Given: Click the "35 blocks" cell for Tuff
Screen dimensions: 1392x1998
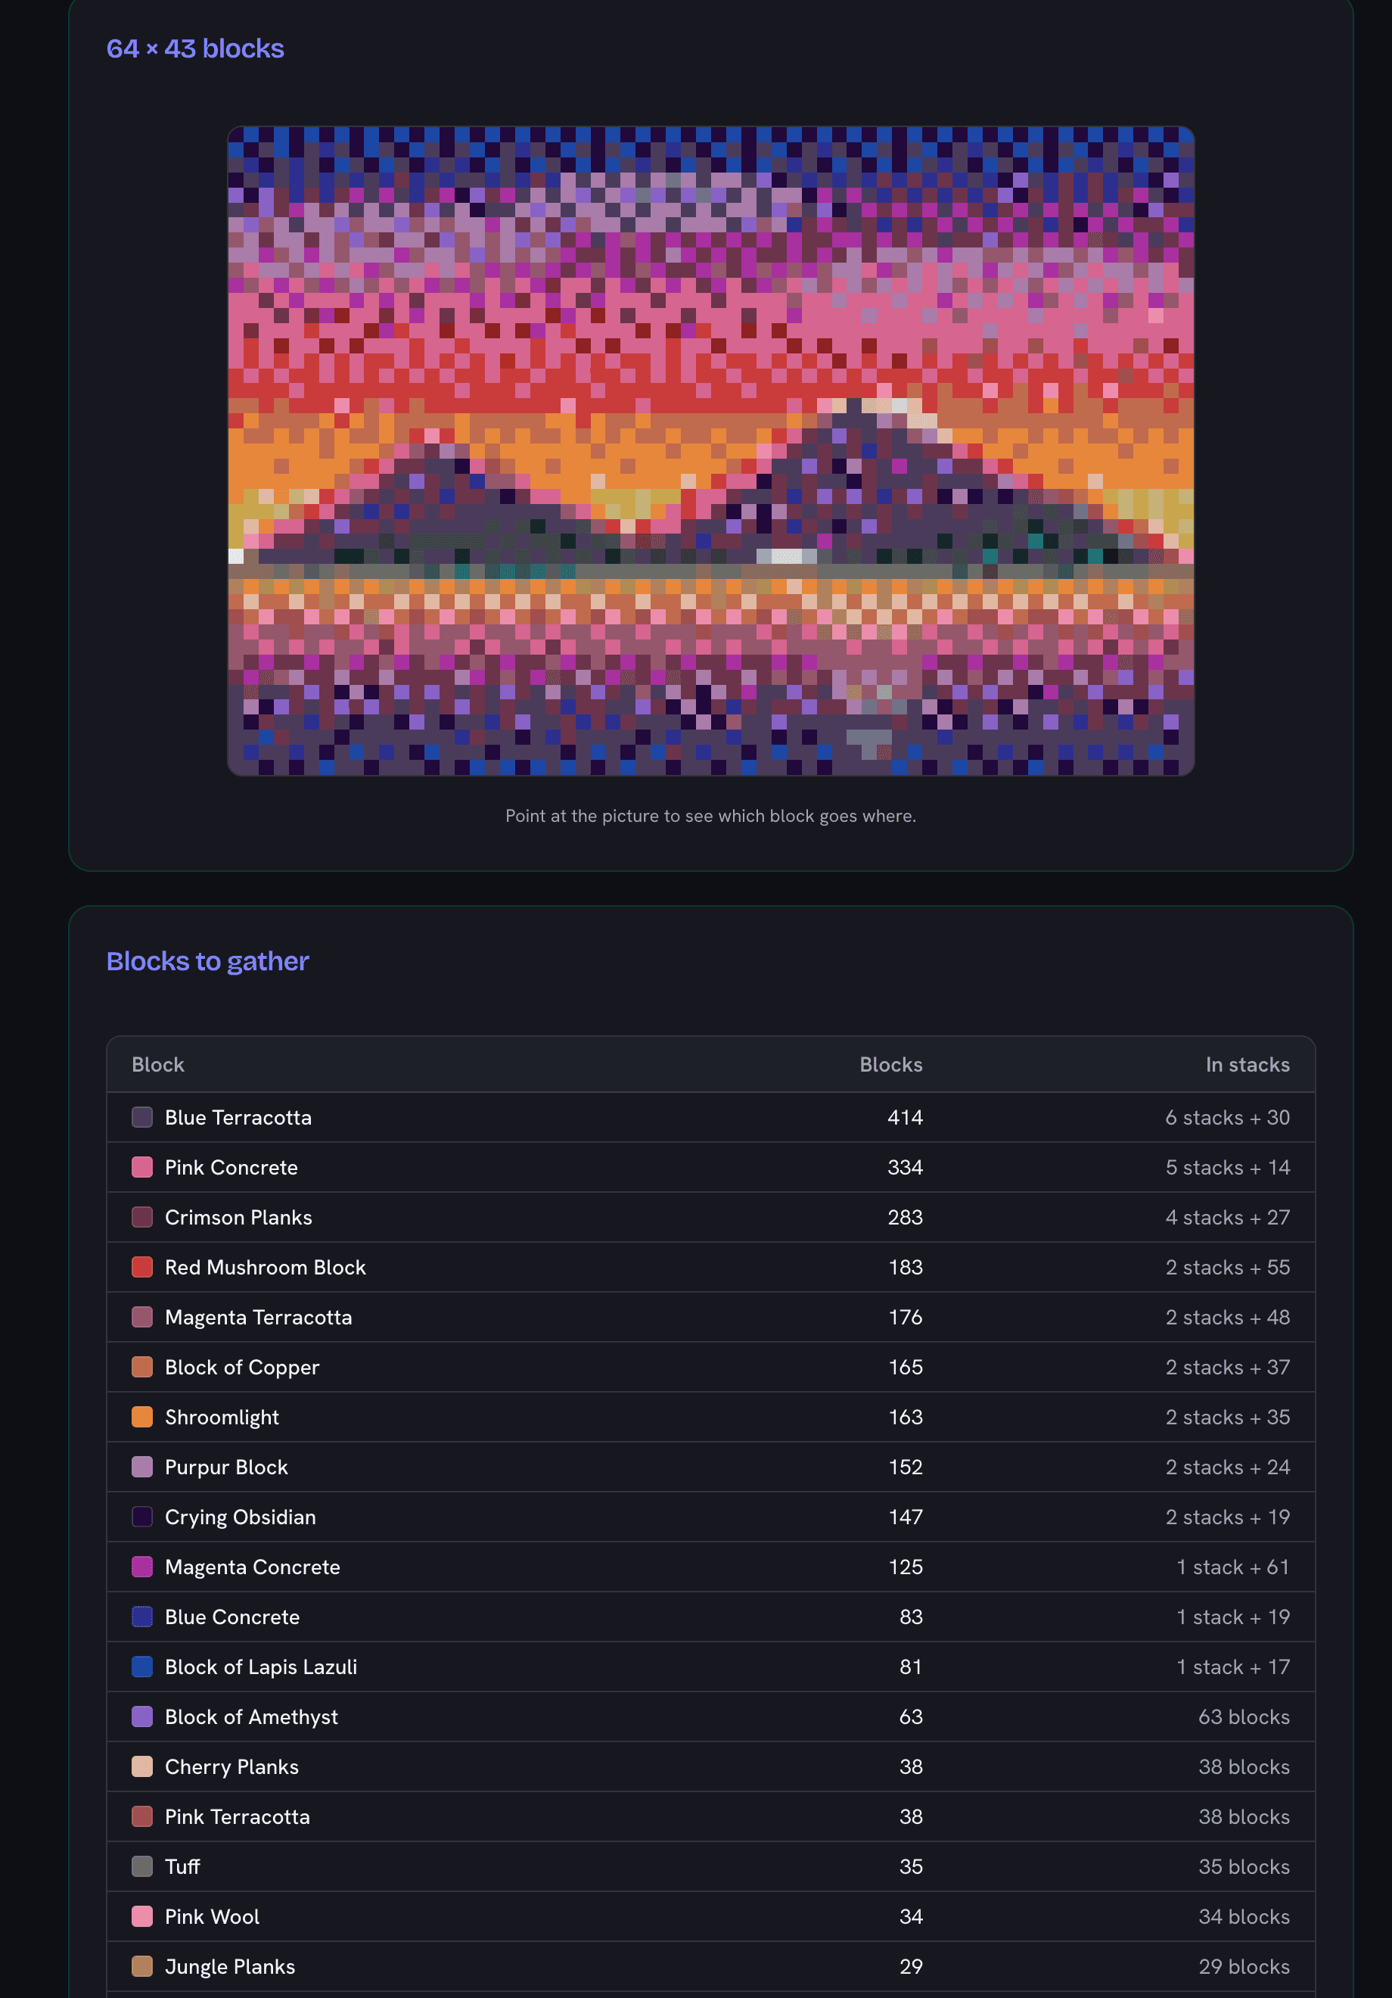Looking at the screenshot, I should tap(1244, 1866).
